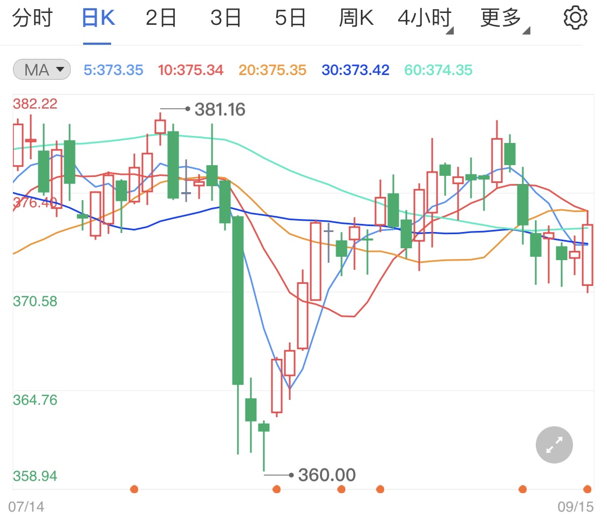
Task: Switch to the 周K tab
Action: point(356,18)
